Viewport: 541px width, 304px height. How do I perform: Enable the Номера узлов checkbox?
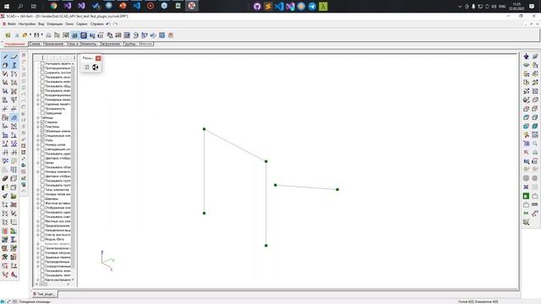click(x=43, y=144)
